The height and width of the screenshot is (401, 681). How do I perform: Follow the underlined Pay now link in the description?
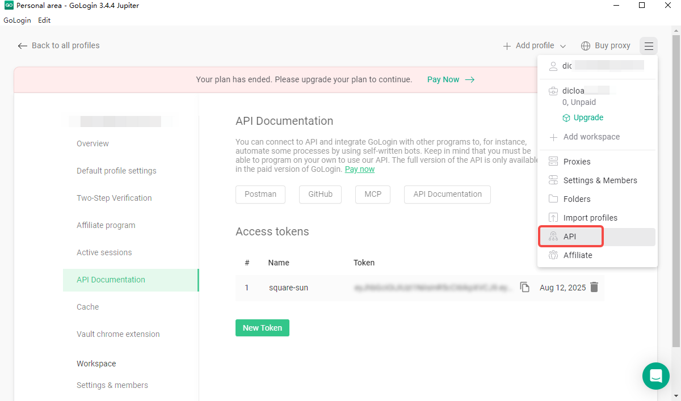[360, 169]
